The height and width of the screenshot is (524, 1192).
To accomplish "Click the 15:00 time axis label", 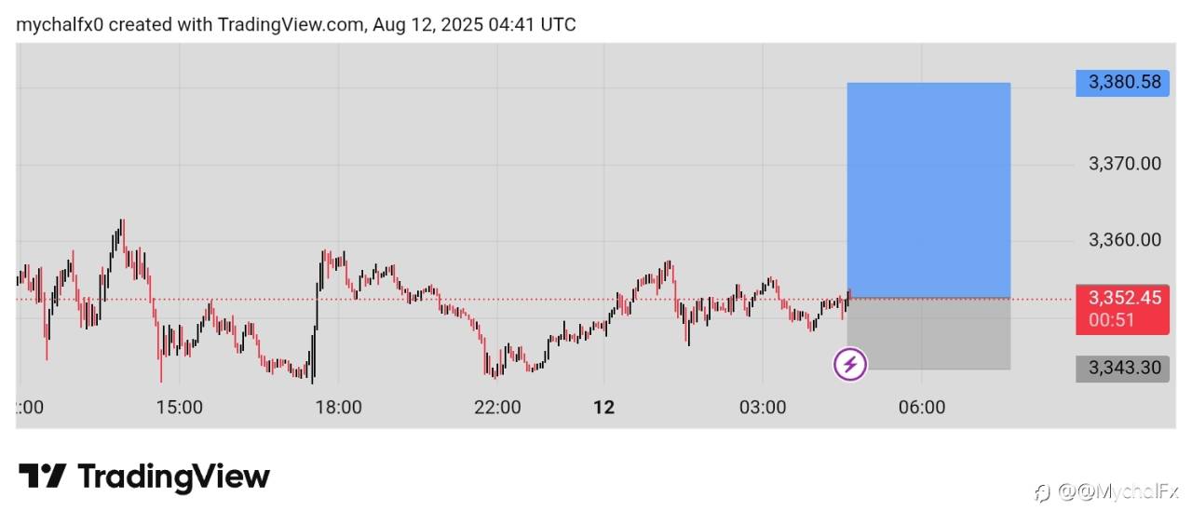I will 180,408.
